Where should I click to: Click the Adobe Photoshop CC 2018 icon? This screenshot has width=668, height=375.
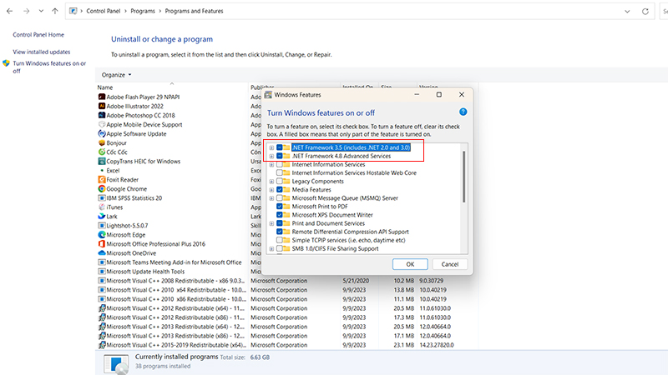point(102,115)
